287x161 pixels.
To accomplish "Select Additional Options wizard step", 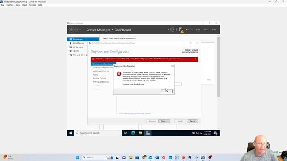I will (101, 71).
